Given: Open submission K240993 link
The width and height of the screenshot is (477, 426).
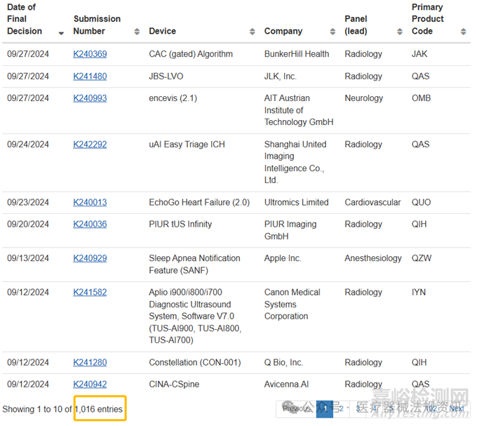Looking at the screenshot, I should [x=90, y=98].
